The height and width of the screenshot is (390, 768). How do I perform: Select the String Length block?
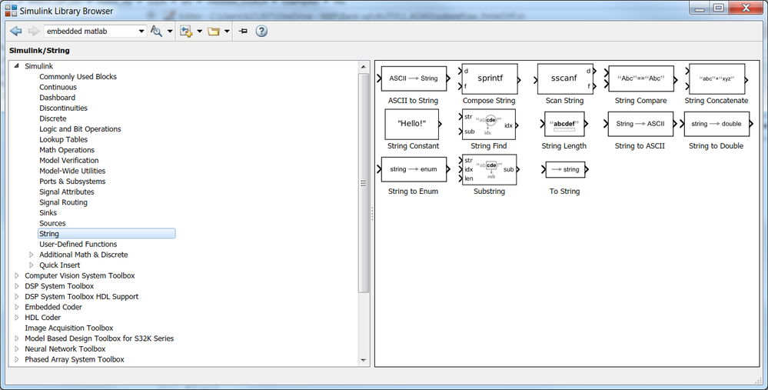click(x=565, y=124)
